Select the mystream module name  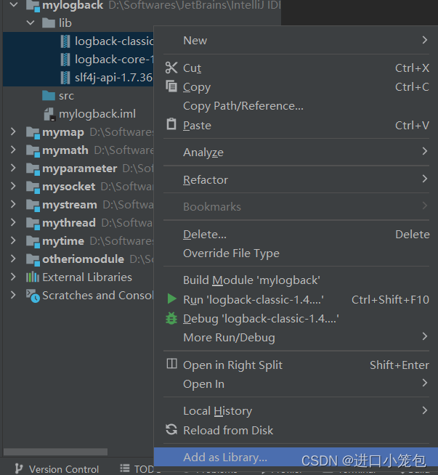[69, 205]
